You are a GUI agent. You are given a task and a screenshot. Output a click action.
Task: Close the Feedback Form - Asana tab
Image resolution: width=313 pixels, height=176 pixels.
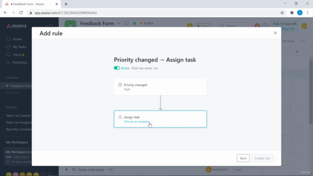[x=57, y=4]
